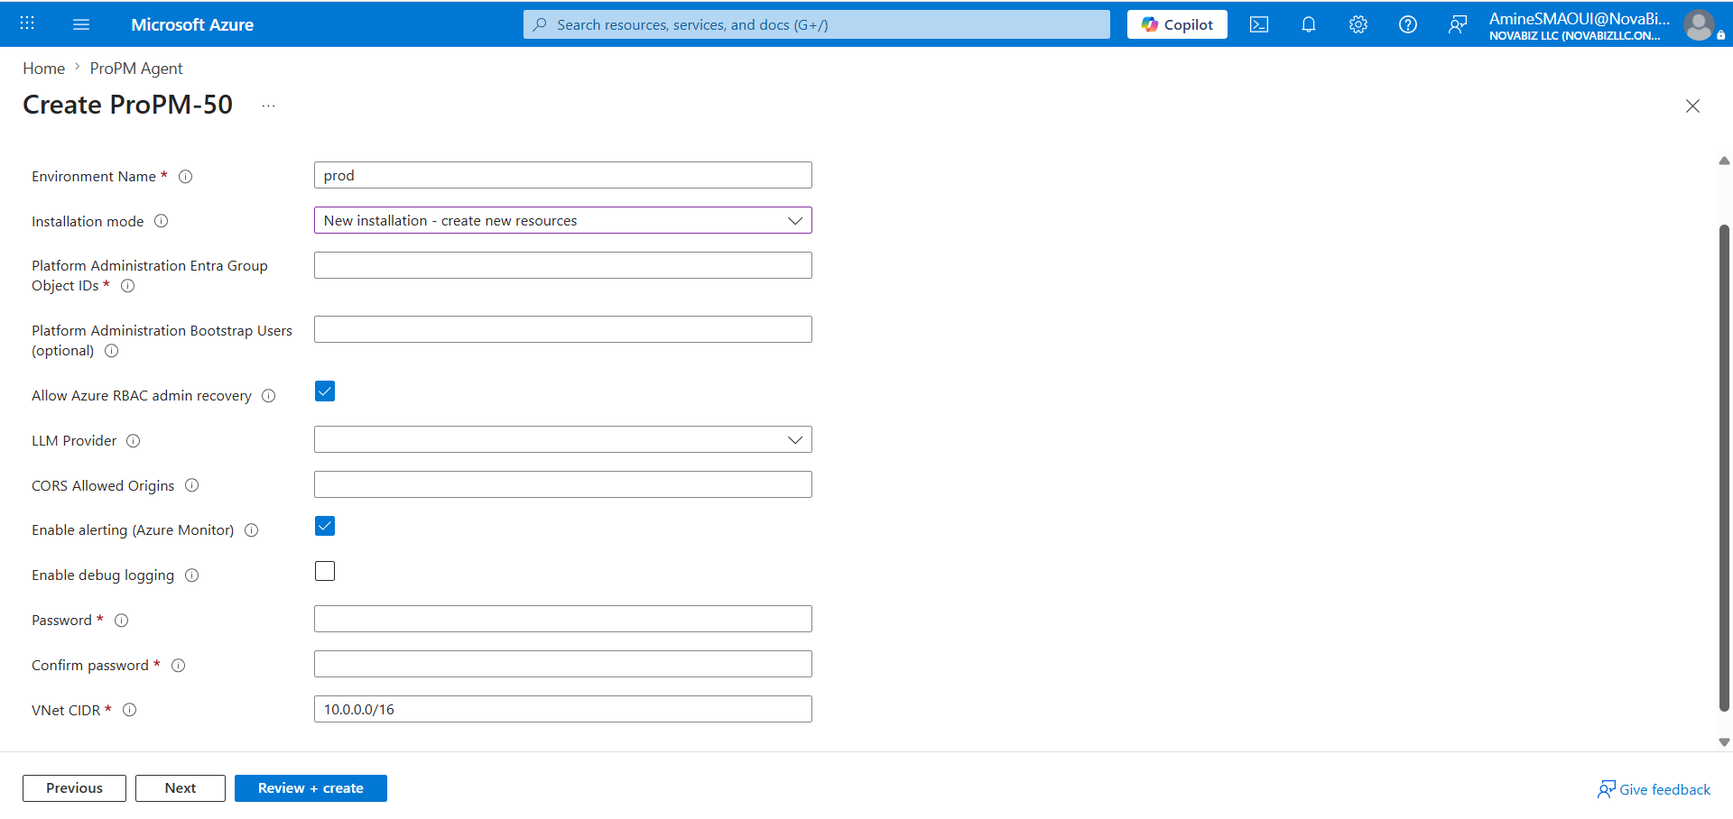Show info tooltip for VNet CIDR
The width and height of the screenshot is (1733, 819).
tap(130, 710)
